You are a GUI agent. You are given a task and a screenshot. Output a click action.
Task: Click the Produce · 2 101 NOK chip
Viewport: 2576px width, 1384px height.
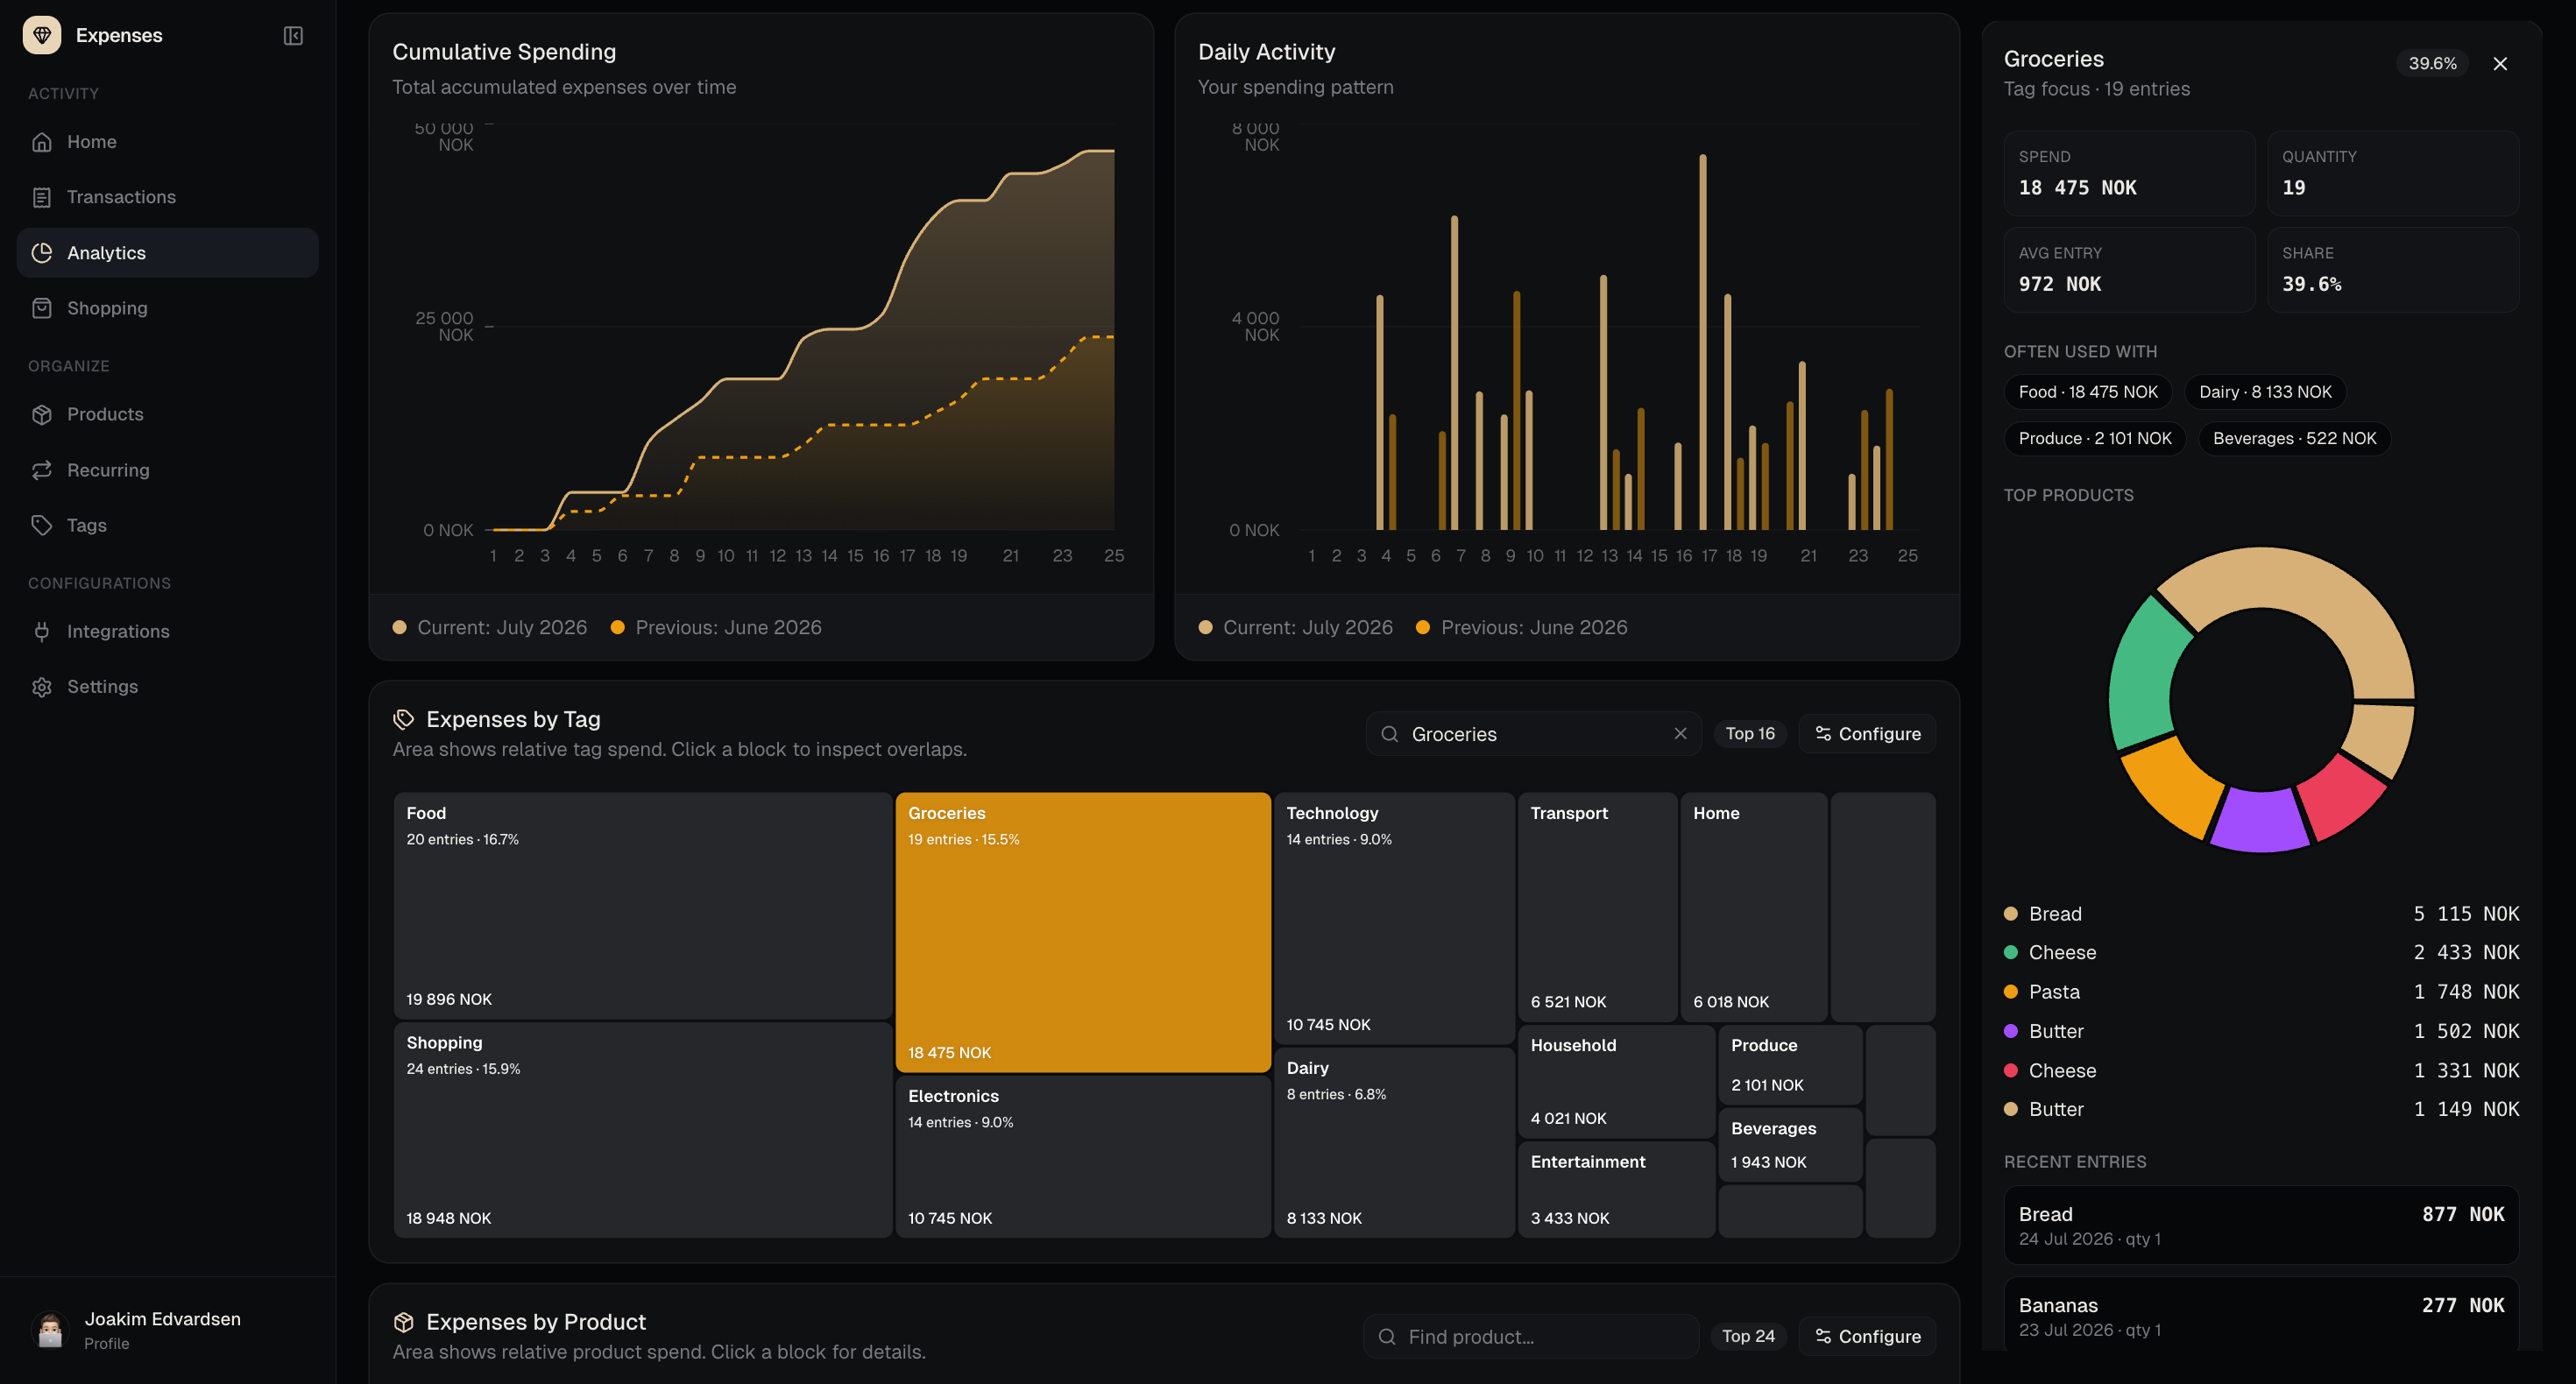point(2095,438)
